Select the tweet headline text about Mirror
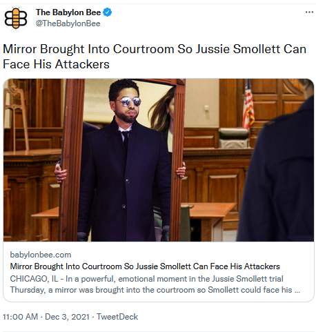Screen dimensions: 316x332 pyautogui.click(x=155, y=57)
